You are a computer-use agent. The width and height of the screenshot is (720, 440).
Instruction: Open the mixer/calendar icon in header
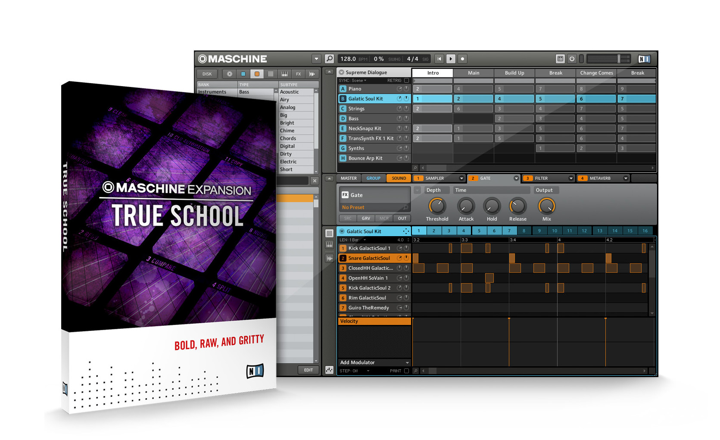click(560, 59)
